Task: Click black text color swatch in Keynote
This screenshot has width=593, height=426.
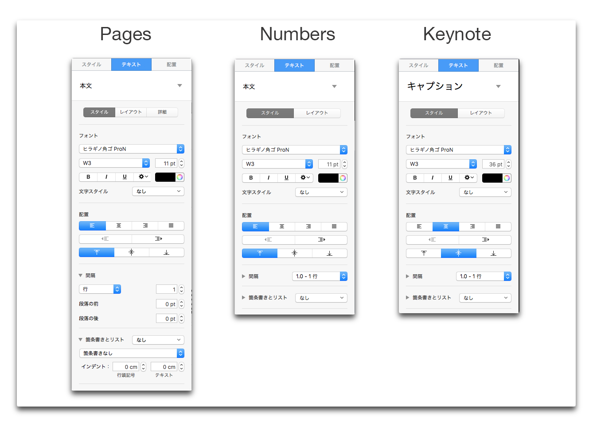Action: coord(492,178)
